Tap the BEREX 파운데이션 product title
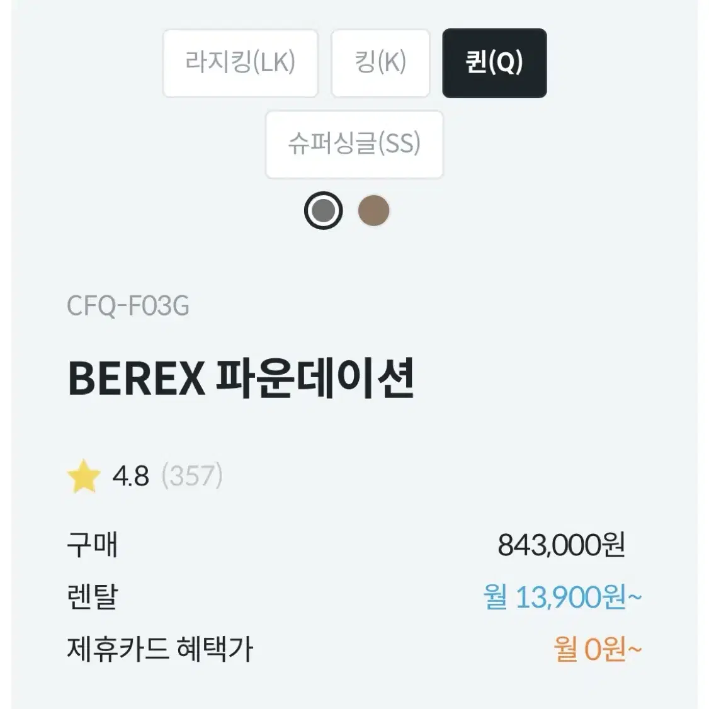The image size is (709, 709). point(241,378)
